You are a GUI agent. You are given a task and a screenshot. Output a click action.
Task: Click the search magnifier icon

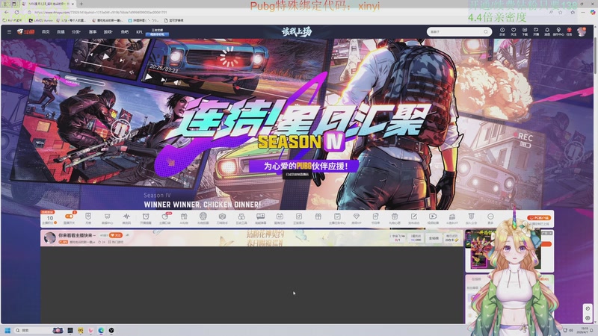pyautogui.click(x=486, y=32)
